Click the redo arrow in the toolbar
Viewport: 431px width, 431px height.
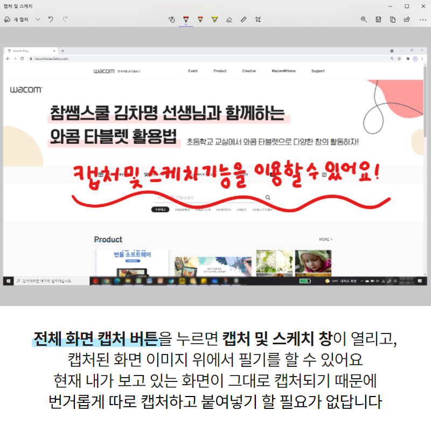tap(65, 19)
